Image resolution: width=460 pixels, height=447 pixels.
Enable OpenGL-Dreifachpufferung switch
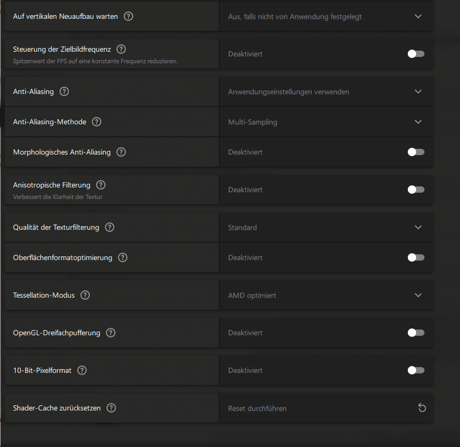coord(416,333)
